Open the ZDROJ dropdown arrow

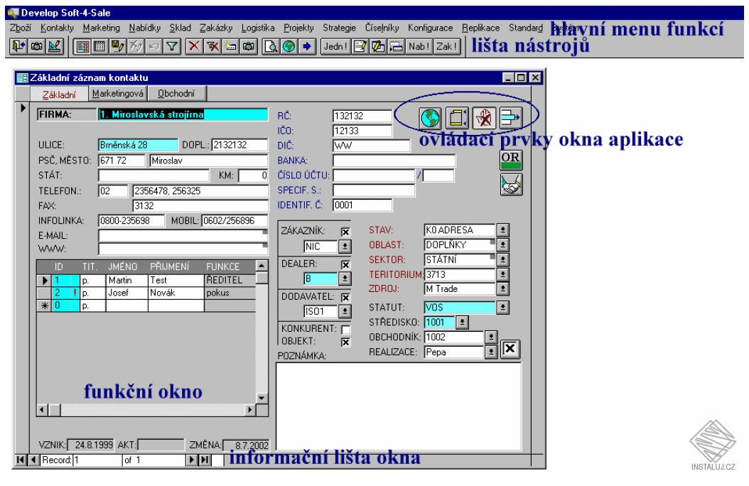[x=502, y=289]
